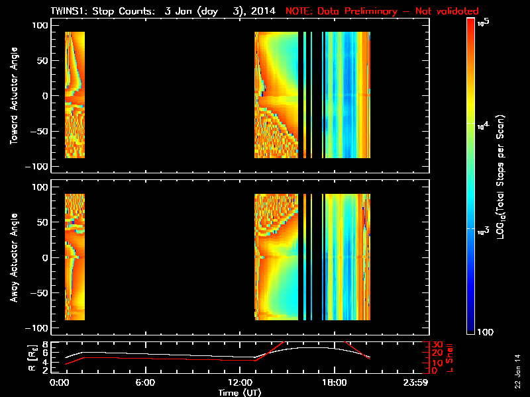Click the '22 Jan 14' date stamp
This screenshot has height=397, width=530.
click(517, 376)
